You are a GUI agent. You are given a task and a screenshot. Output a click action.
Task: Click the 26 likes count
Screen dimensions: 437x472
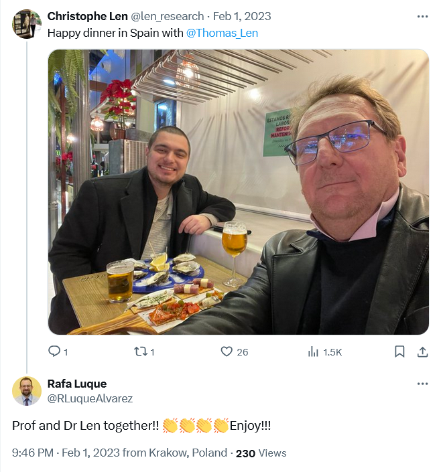click(x=242, y=352)
